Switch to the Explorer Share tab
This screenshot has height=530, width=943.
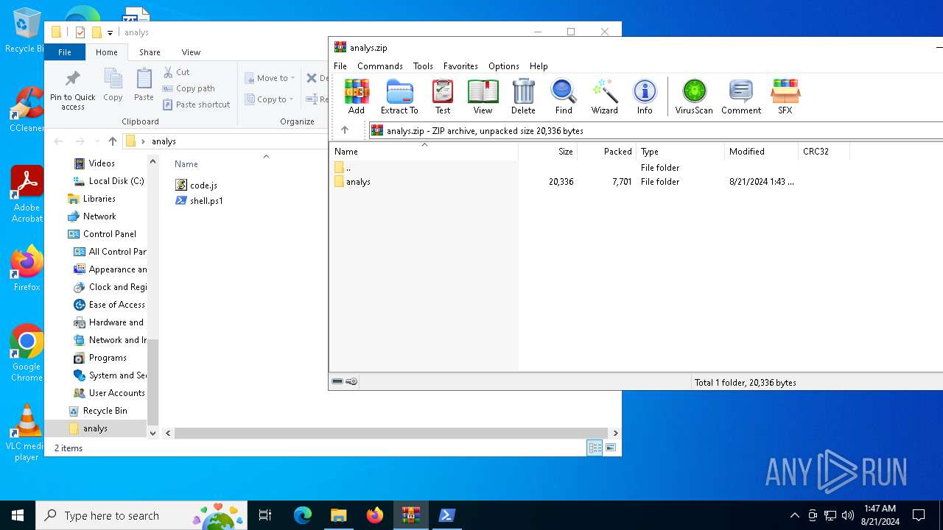coord(150,52)
